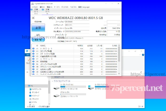Click the 5640 RPM rotation value

(x=114, y=28)
